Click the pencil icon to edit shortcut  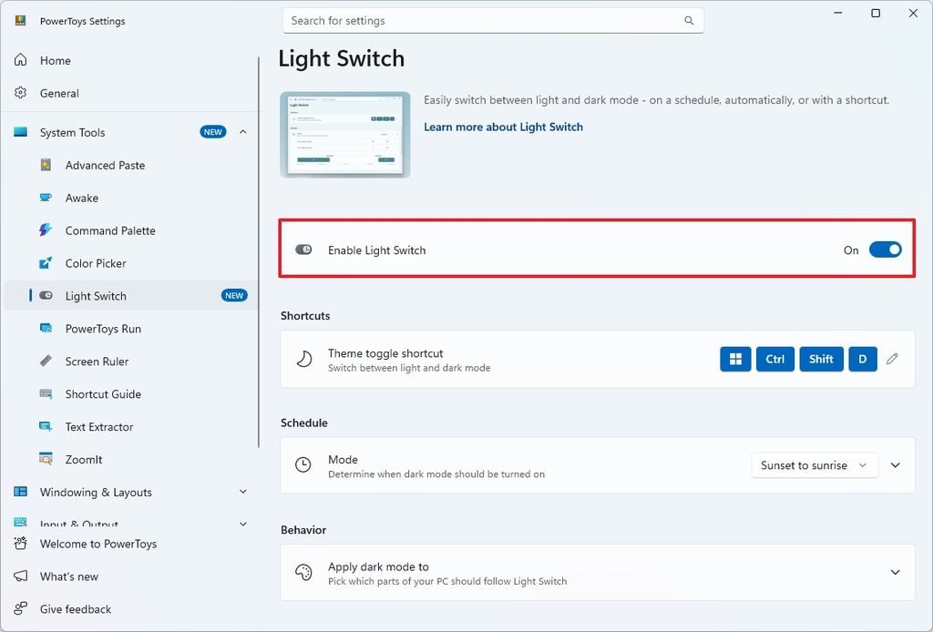[892, 359]
